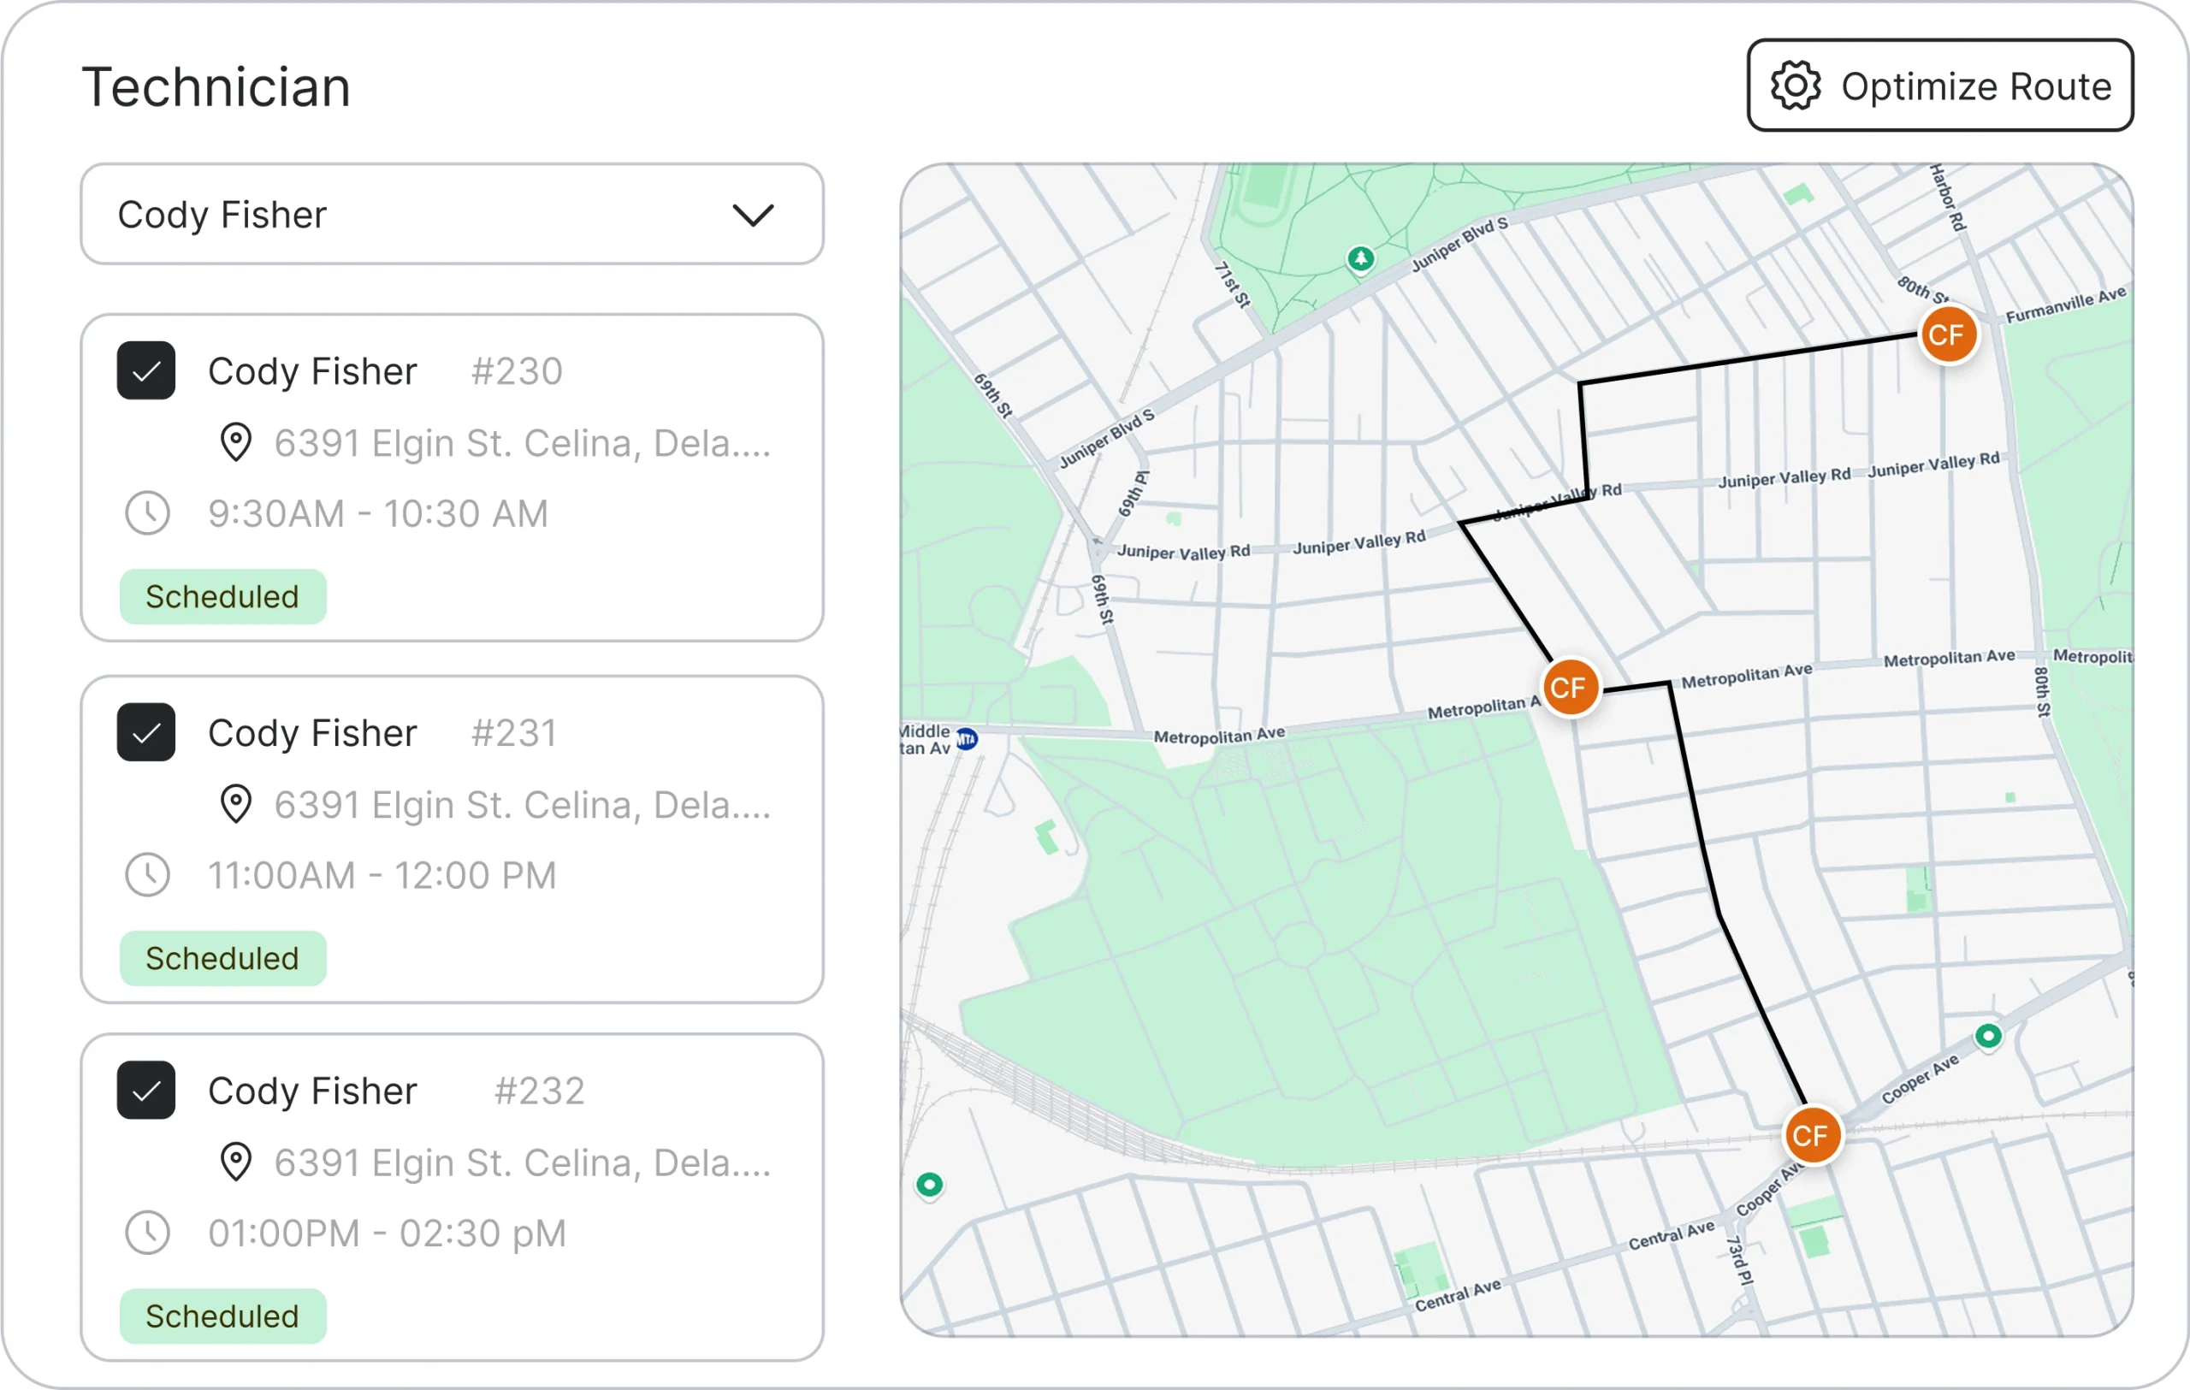Click the 11:00AM - 12:00 PM time slot

click(382, 875)
